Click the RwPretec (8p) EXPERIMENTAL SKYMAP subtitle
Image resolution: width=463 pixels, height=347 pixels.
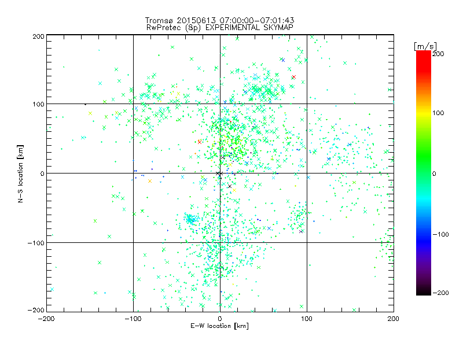point(220,28)
